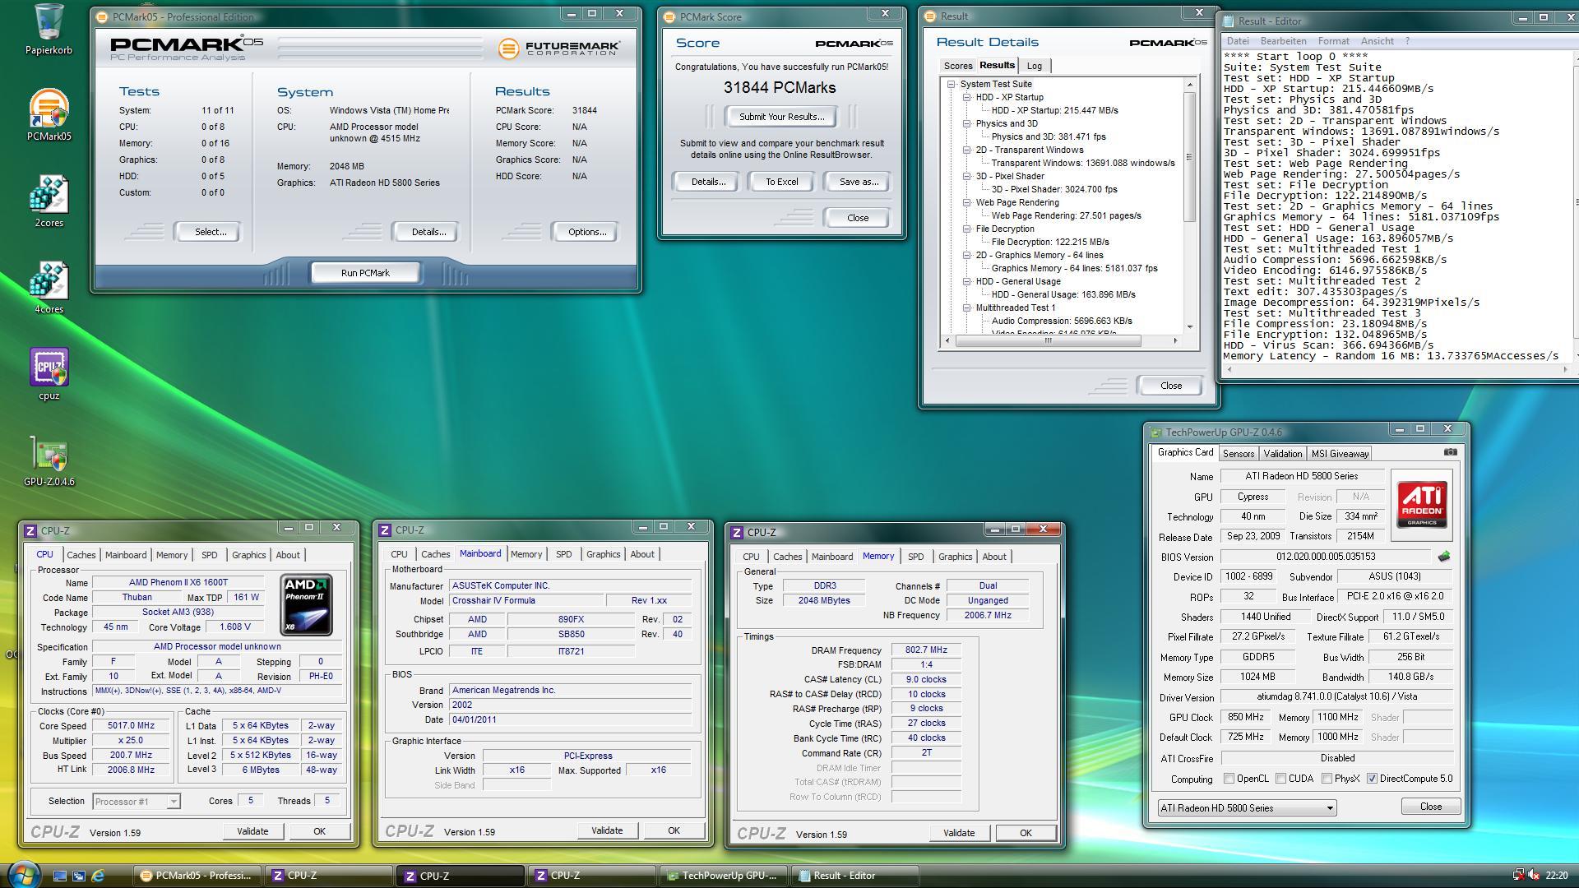Open the Sensors tab in GPU-Z
This screenshot has height=888, width=1579.
pos(1238,454)
